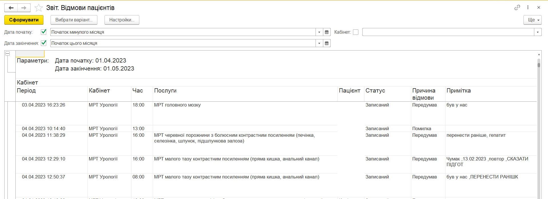The height and width of the screenshot is (199, 548).
Task: Open calendar picker for Дата закінчення
Action: tap(327, 43)
